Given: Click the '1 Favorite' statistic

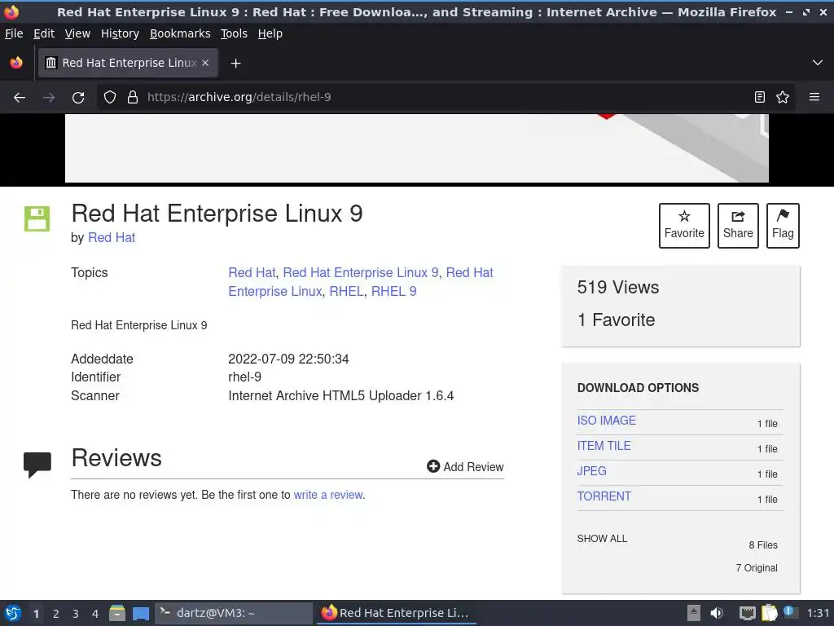Looking at the screenshot, I should pyautogui.click(x=616, y=320).
